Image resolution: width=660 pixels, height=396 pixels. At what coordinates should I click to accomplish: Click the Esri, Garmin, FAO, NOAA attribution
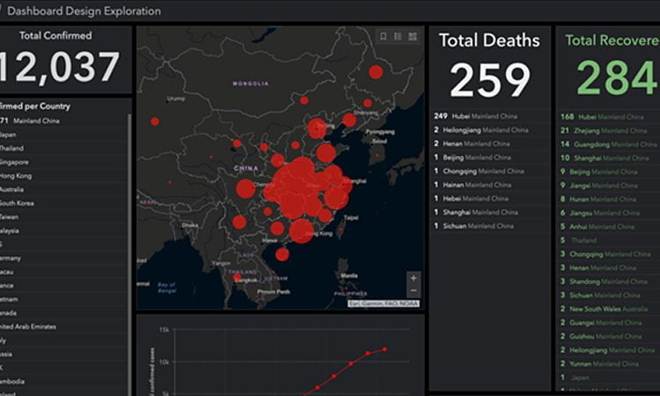pyautogui.click(x=384, y=304)
